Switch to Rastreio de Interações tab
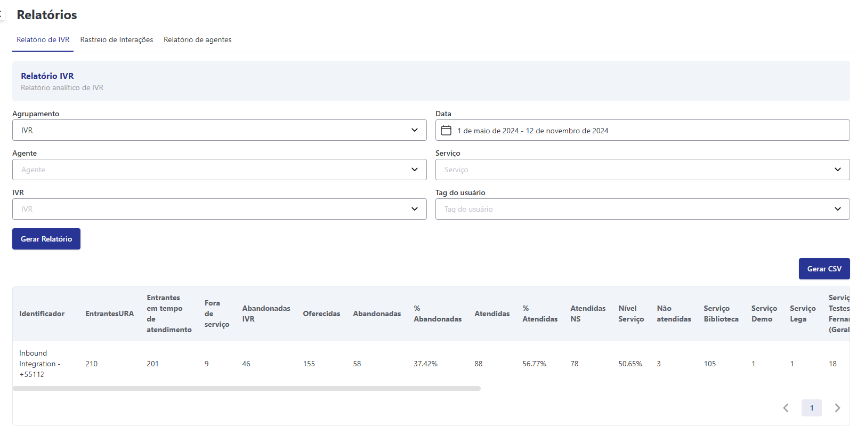857x442 pixels. (117, 40)
